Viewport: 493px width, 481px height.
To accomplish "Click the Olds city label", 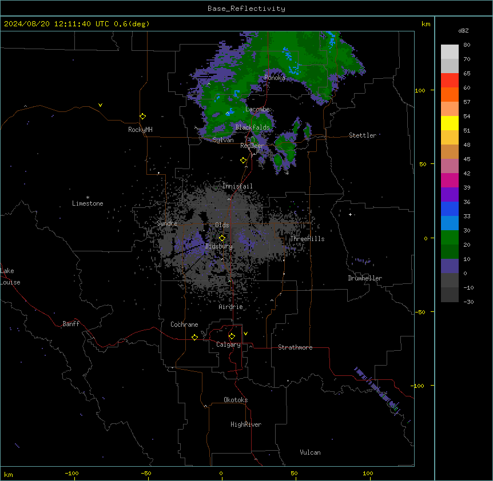I will (x=222, y=225).
